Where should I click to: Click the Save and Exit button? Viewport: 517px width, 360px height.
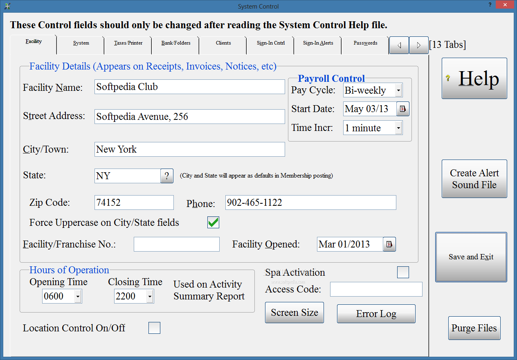(471, 257)
